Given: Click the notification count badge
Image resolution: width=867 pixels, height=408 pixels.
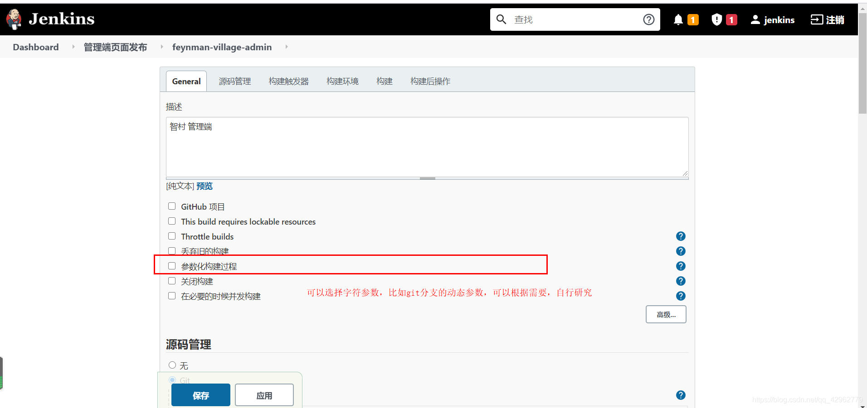Looking at the screenshot, I should [x=693, y=20].
